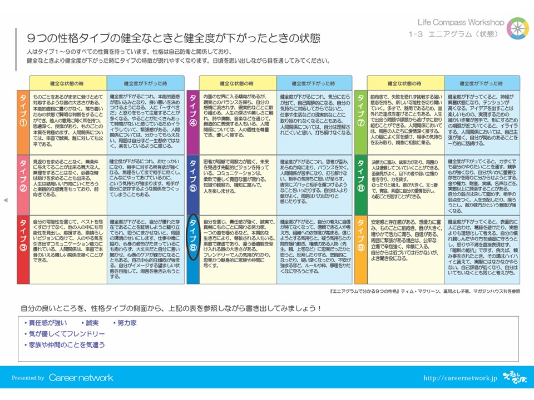This screenshot has height=400, width=534.
Task: Select the purple タイプ④ label
Action: (193, 122)
